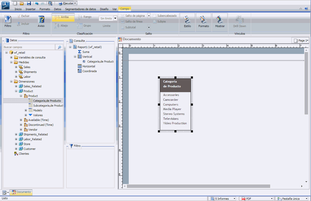Expand the Sales measure group
311x201 pixels.
[16, 67]
